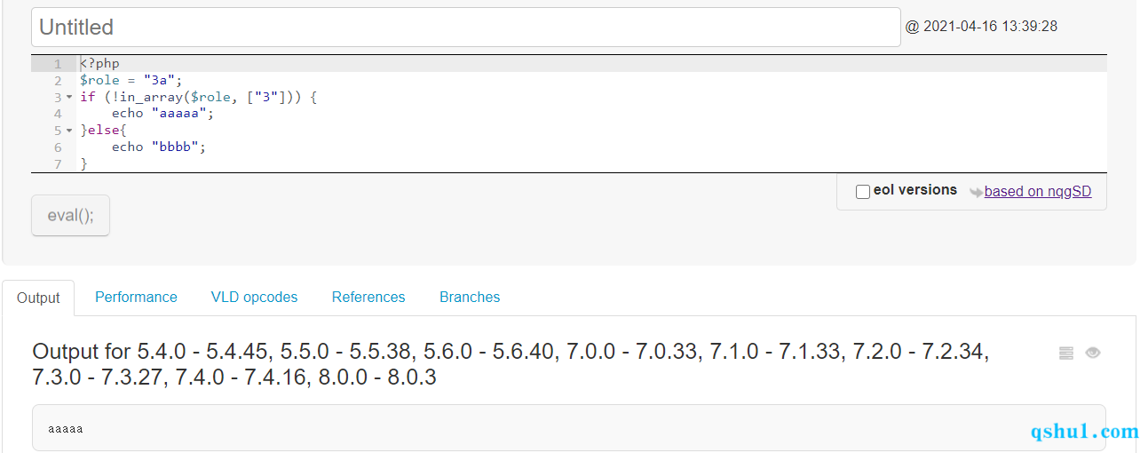Screen dimensions: 1148x453
Task: Toggle the eye icon beside output heading
Action: (x=1093, y=353)
